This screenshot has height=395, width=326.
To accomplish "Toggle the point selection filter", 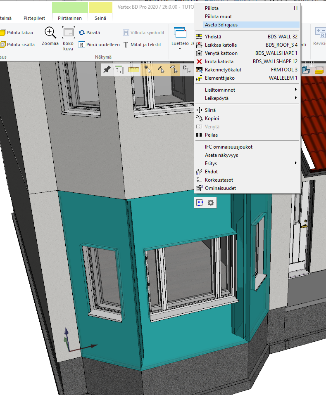I will tap(147, 70).
